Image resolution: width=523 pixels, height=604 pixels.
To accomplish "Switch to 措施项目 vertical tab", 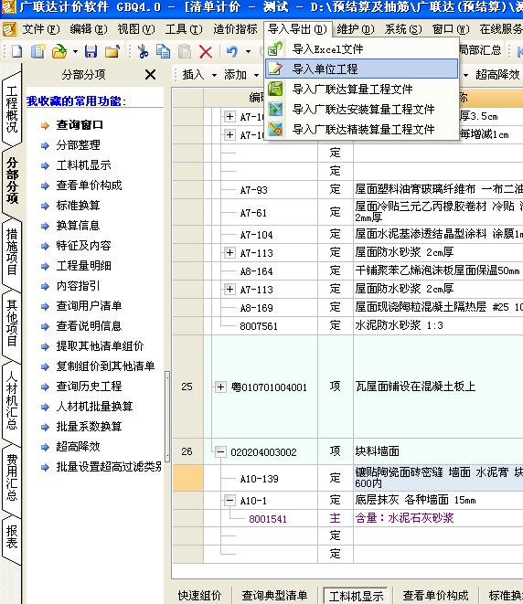I will tap(12, 251).
